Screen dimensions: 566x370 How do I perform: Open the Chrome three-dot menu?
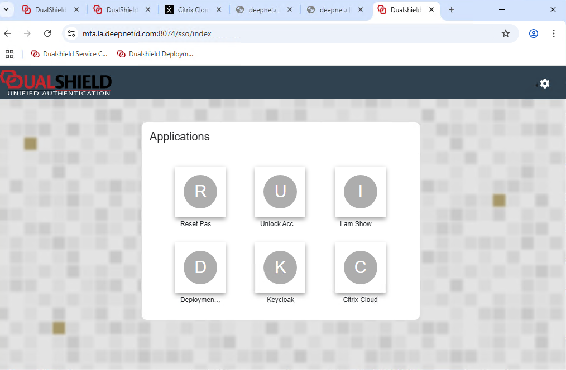pos(554,33)
